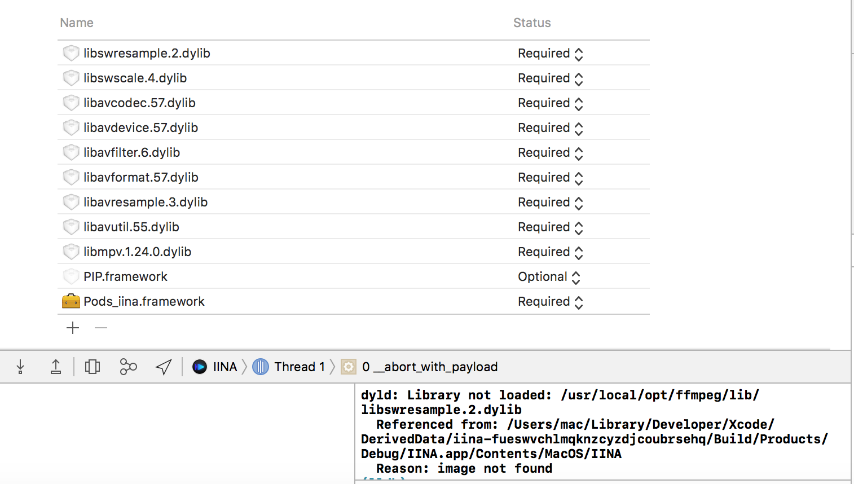Image resolution: width=854 pixels, height=484 pixels.
Task: Change status of libmpv.1.24.0.dylib
Action: (551, 252)
